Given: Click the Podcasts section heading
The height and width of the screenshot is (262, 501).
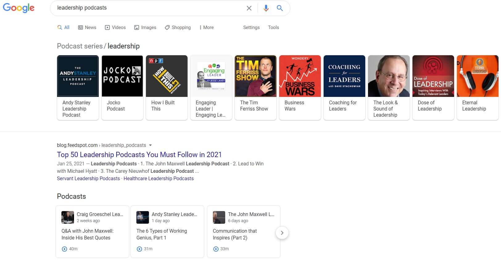Looking at the screenshot, I should pyautogui.click(x=71, y=196).
